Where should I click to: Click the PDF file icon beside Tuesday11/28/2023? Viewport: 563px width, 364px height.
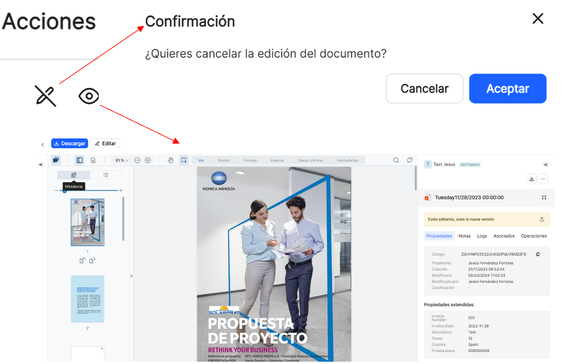(427, 198)
